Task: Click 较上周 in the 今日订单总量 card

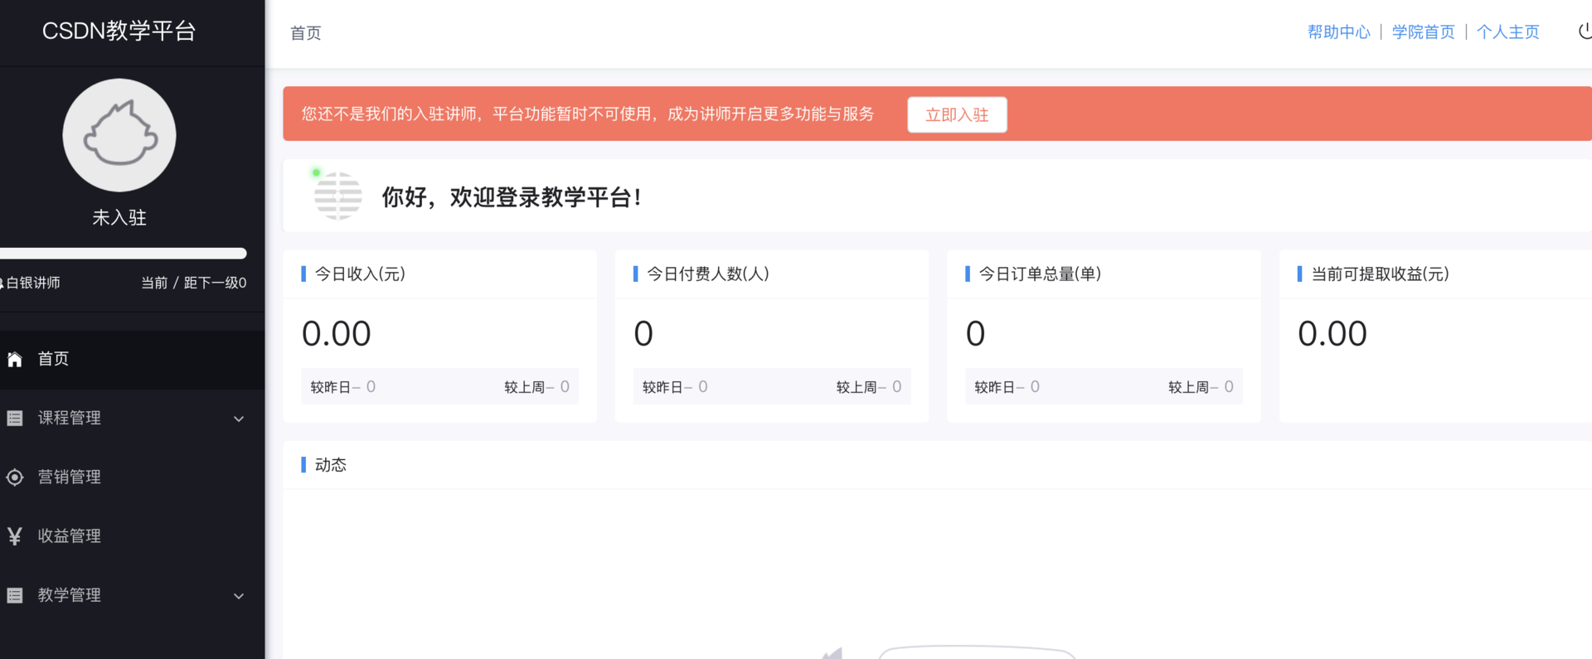Action: point(1188,387)
